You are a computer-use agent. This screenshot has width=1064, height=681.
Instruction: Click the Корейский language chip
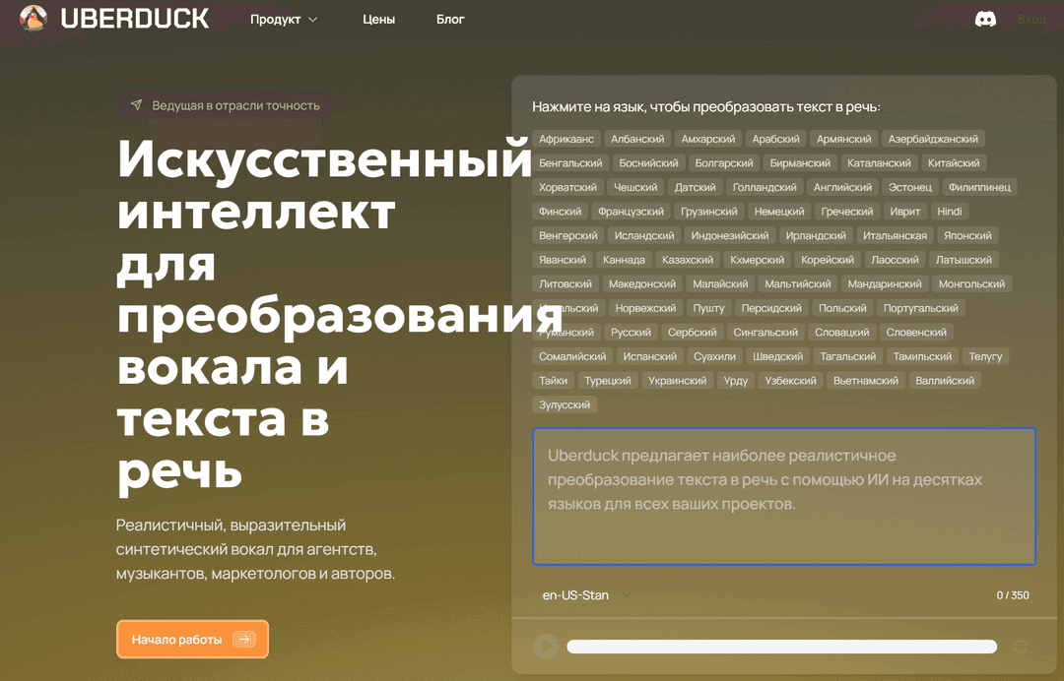[828, 260]
